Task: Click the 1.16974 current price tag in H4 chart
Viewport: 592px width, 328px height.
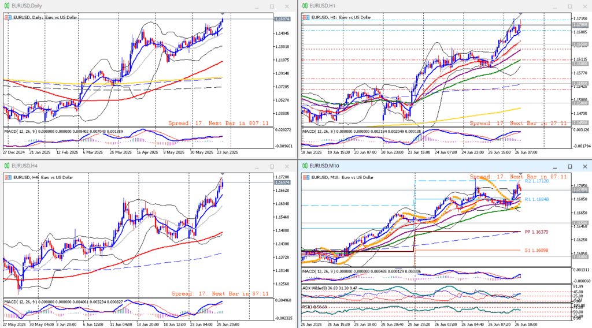Action: point(282,182)
